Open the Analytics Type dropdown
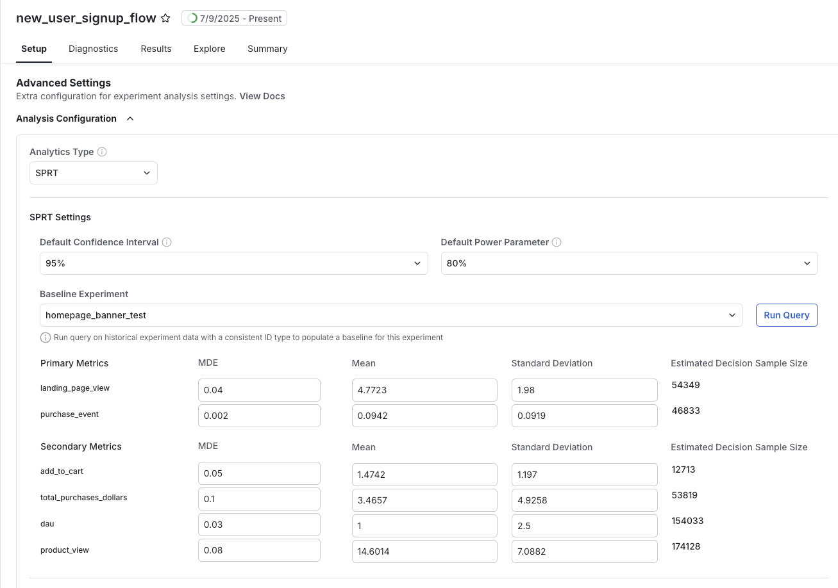The height and width of the screenshot is (588, 838). pyautogui.click(x=93, y=173)
